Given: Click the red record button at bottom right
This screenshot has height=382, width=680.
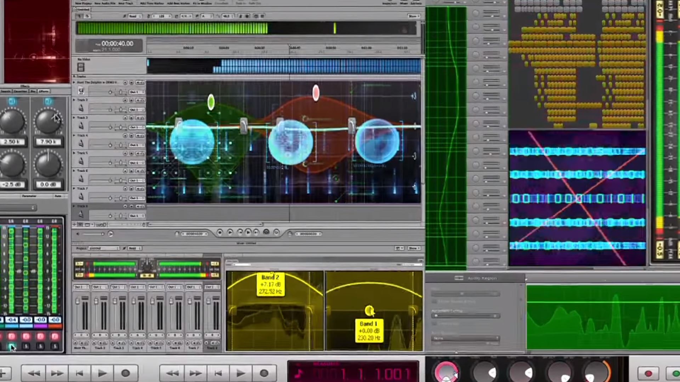Looking at the screenshot, I should click(648, 374).
